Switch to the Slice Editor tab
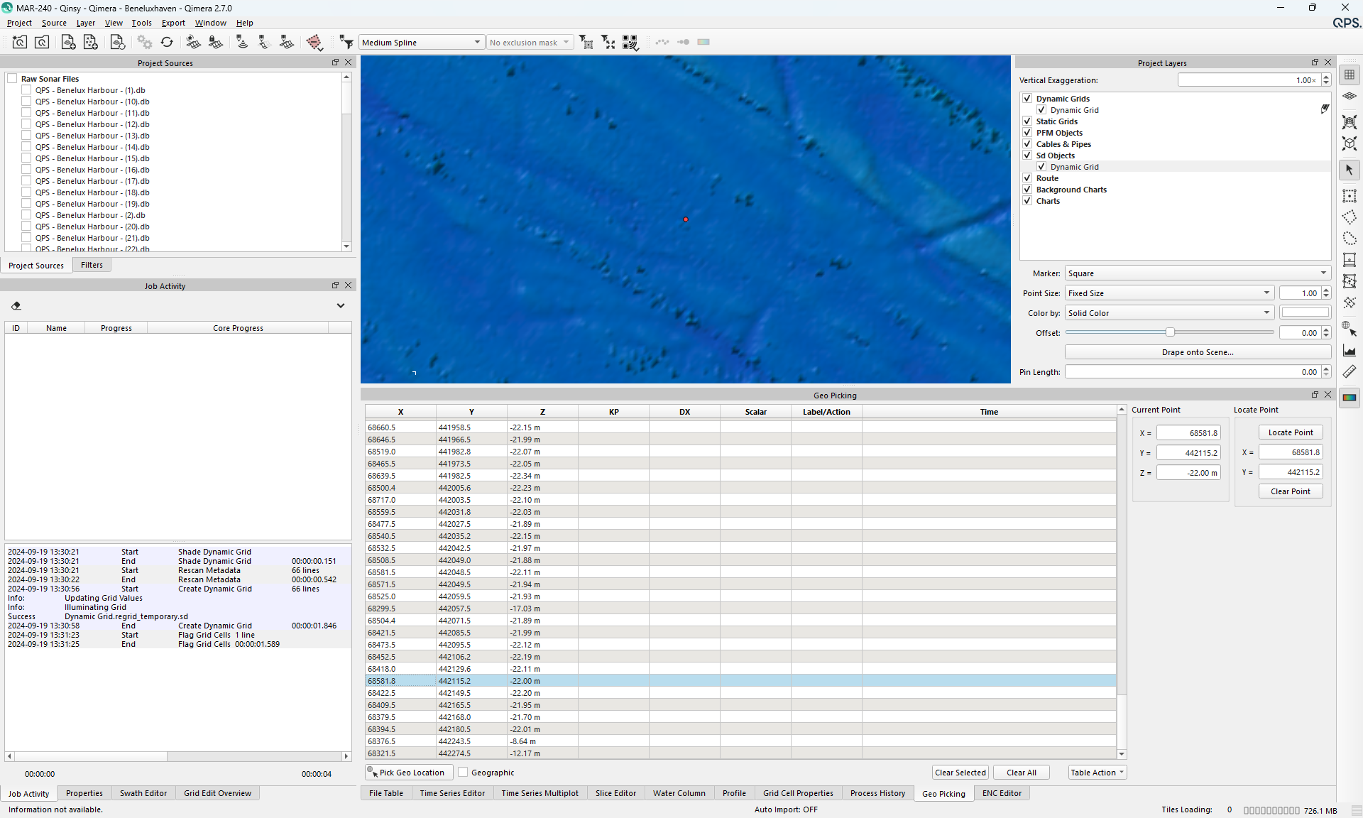1363x818 pixels. coord(615,793)
